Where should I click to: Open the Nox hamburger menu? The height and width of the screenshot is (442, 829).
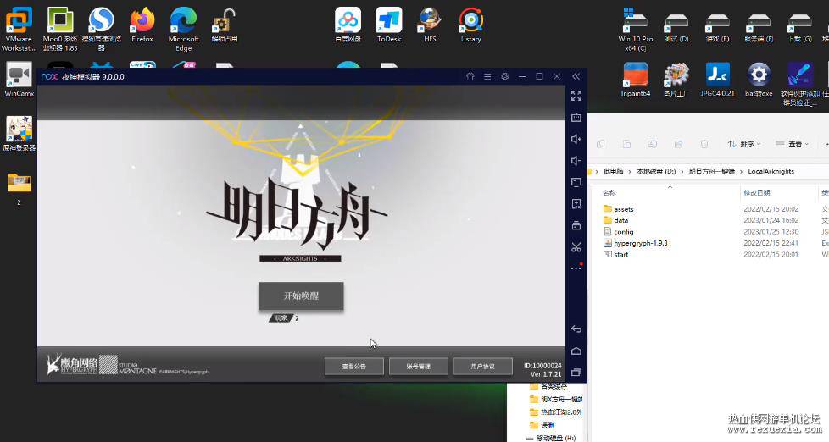point(487,76)
